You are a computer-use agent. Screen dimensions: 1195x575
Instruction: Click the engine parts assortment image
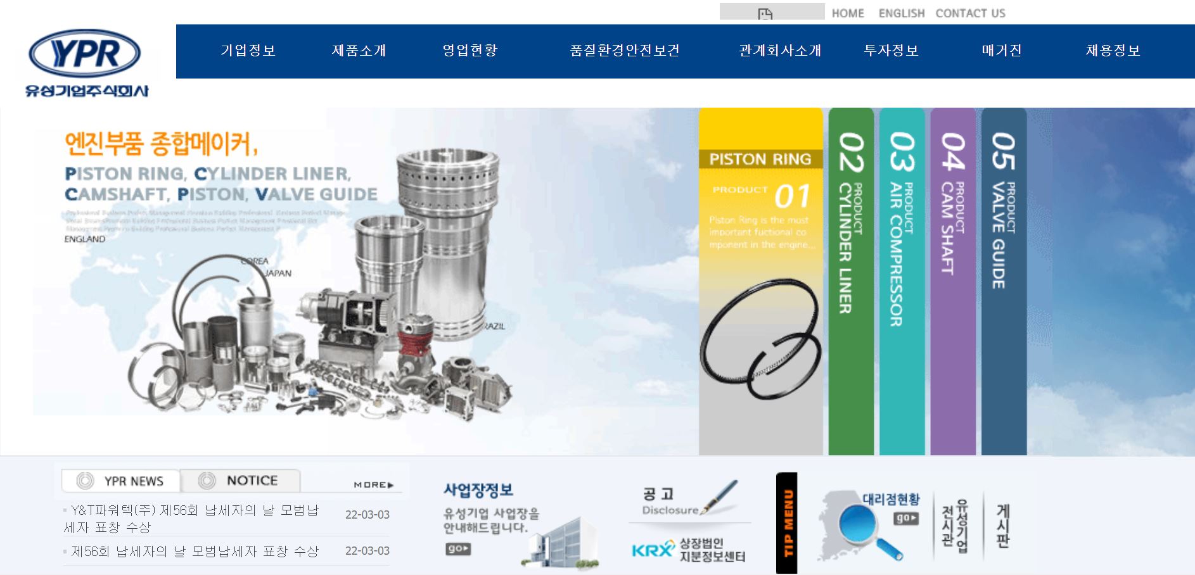(x=320, y=284)
